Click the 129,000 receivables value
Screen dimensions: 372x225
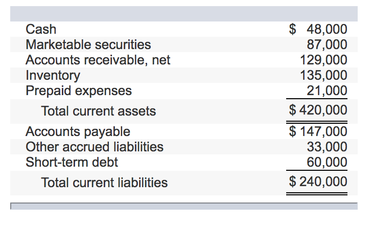pos(323,60)
